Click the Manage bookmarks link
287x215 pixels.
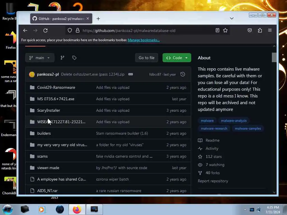pos(144,40)
